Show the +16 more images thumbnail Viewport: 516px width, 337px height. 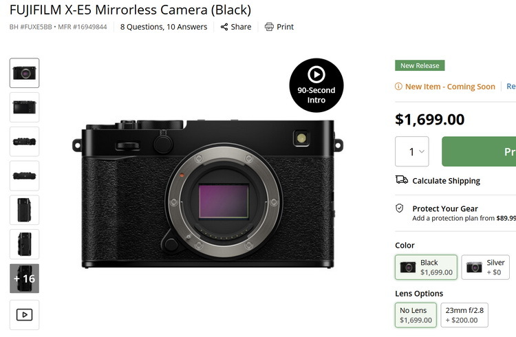24,279
